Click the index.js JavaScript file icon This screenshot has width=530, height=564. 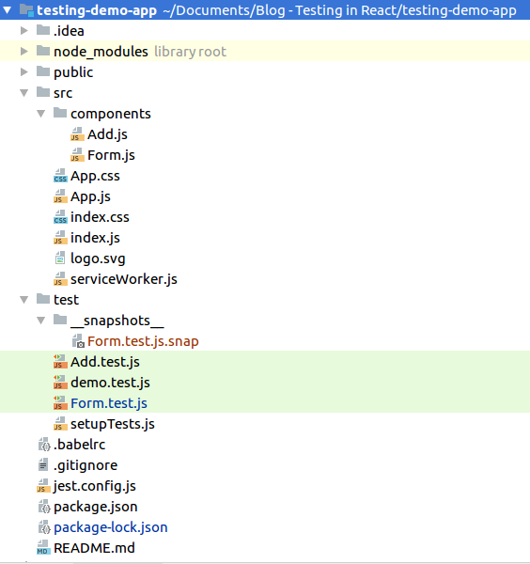(x=60, y=238)
